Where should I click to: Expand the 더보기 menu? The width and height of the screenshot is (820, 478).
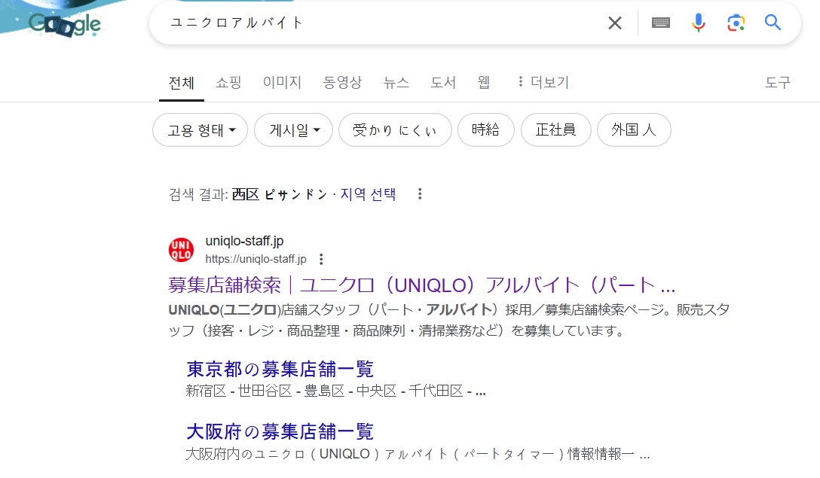click(x=543, y=83)
